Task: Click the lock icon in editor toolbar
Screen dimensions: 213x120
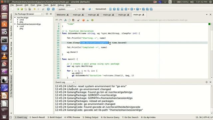Action: tap(79, 20)
